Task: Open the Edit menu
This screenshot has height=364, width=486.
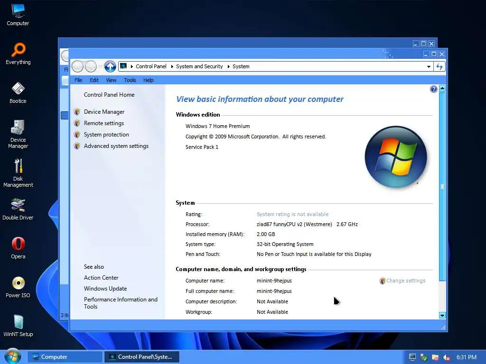Action: tap(94, 80)
